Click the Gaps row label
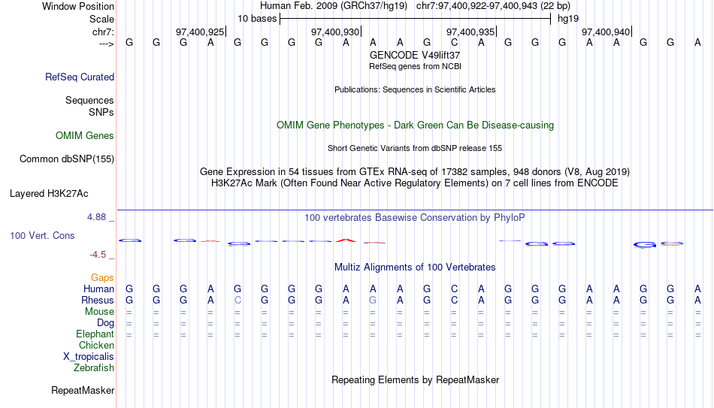Image resolution: width=714 pixels, height=408 pixels. point(102,278)
